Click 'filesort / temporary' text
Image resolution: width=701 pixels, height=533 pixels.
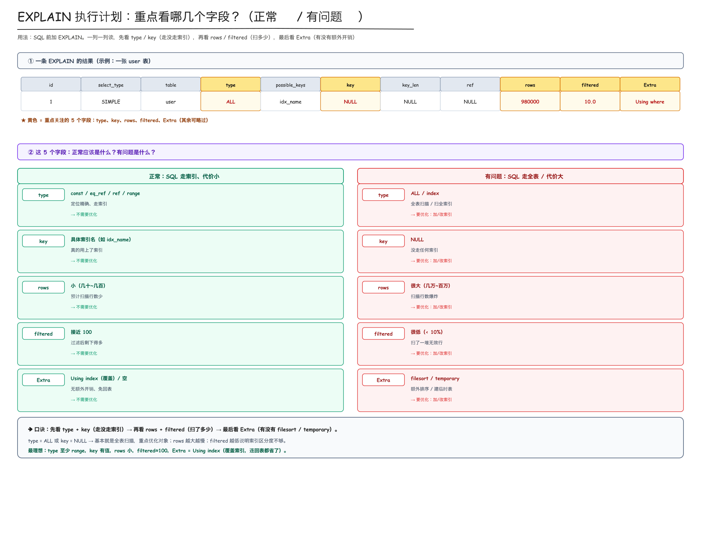435,378
